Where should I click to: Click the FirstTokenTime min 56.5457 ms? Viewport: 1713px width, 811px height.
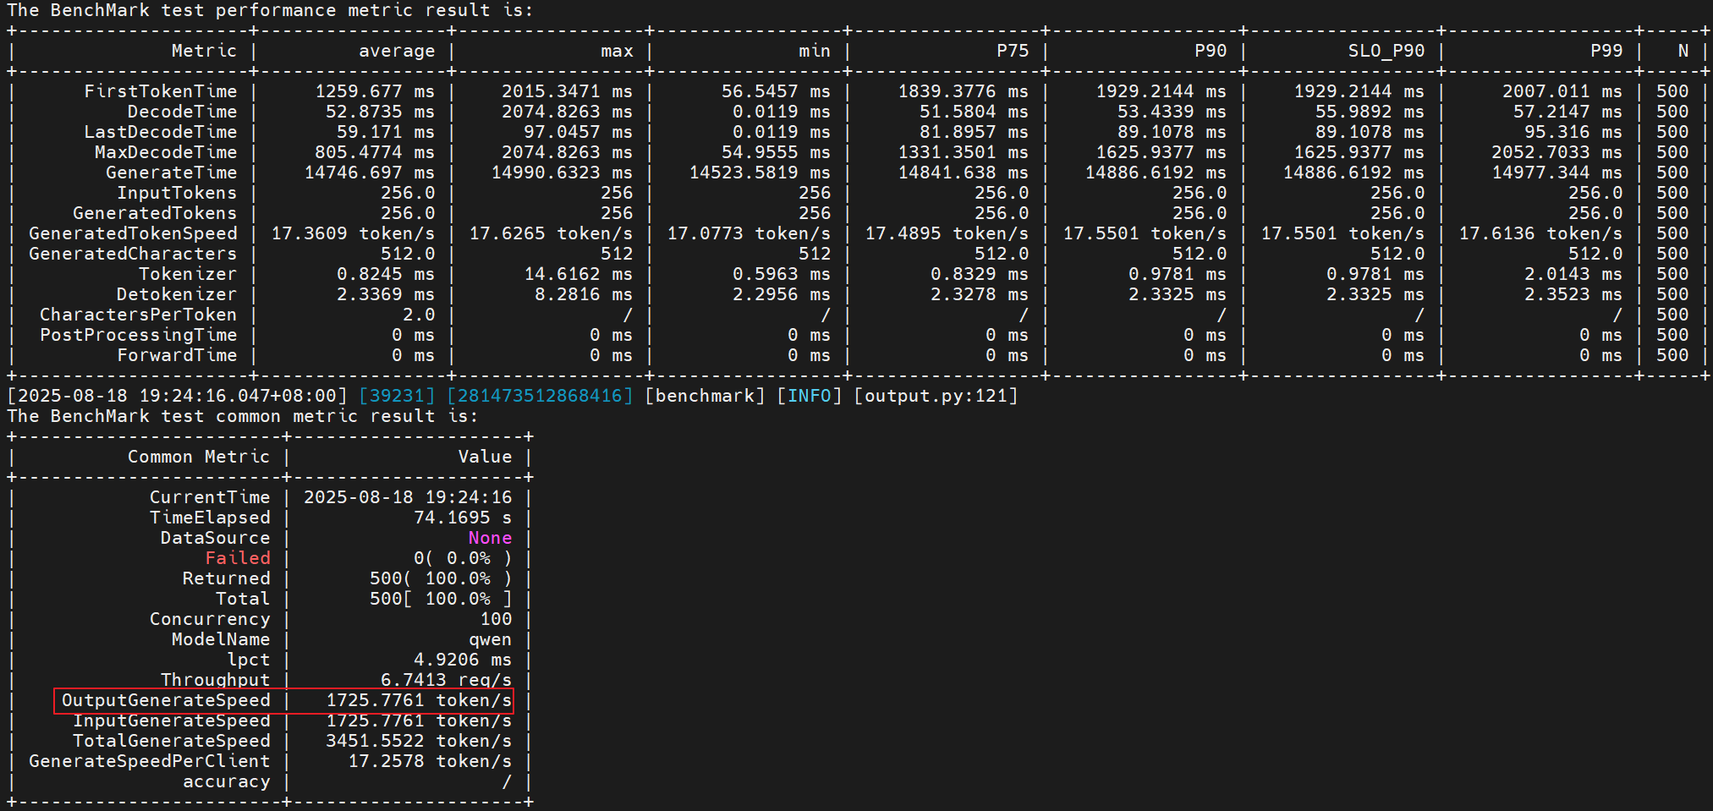pyautogui.click(x=776, y=91)
